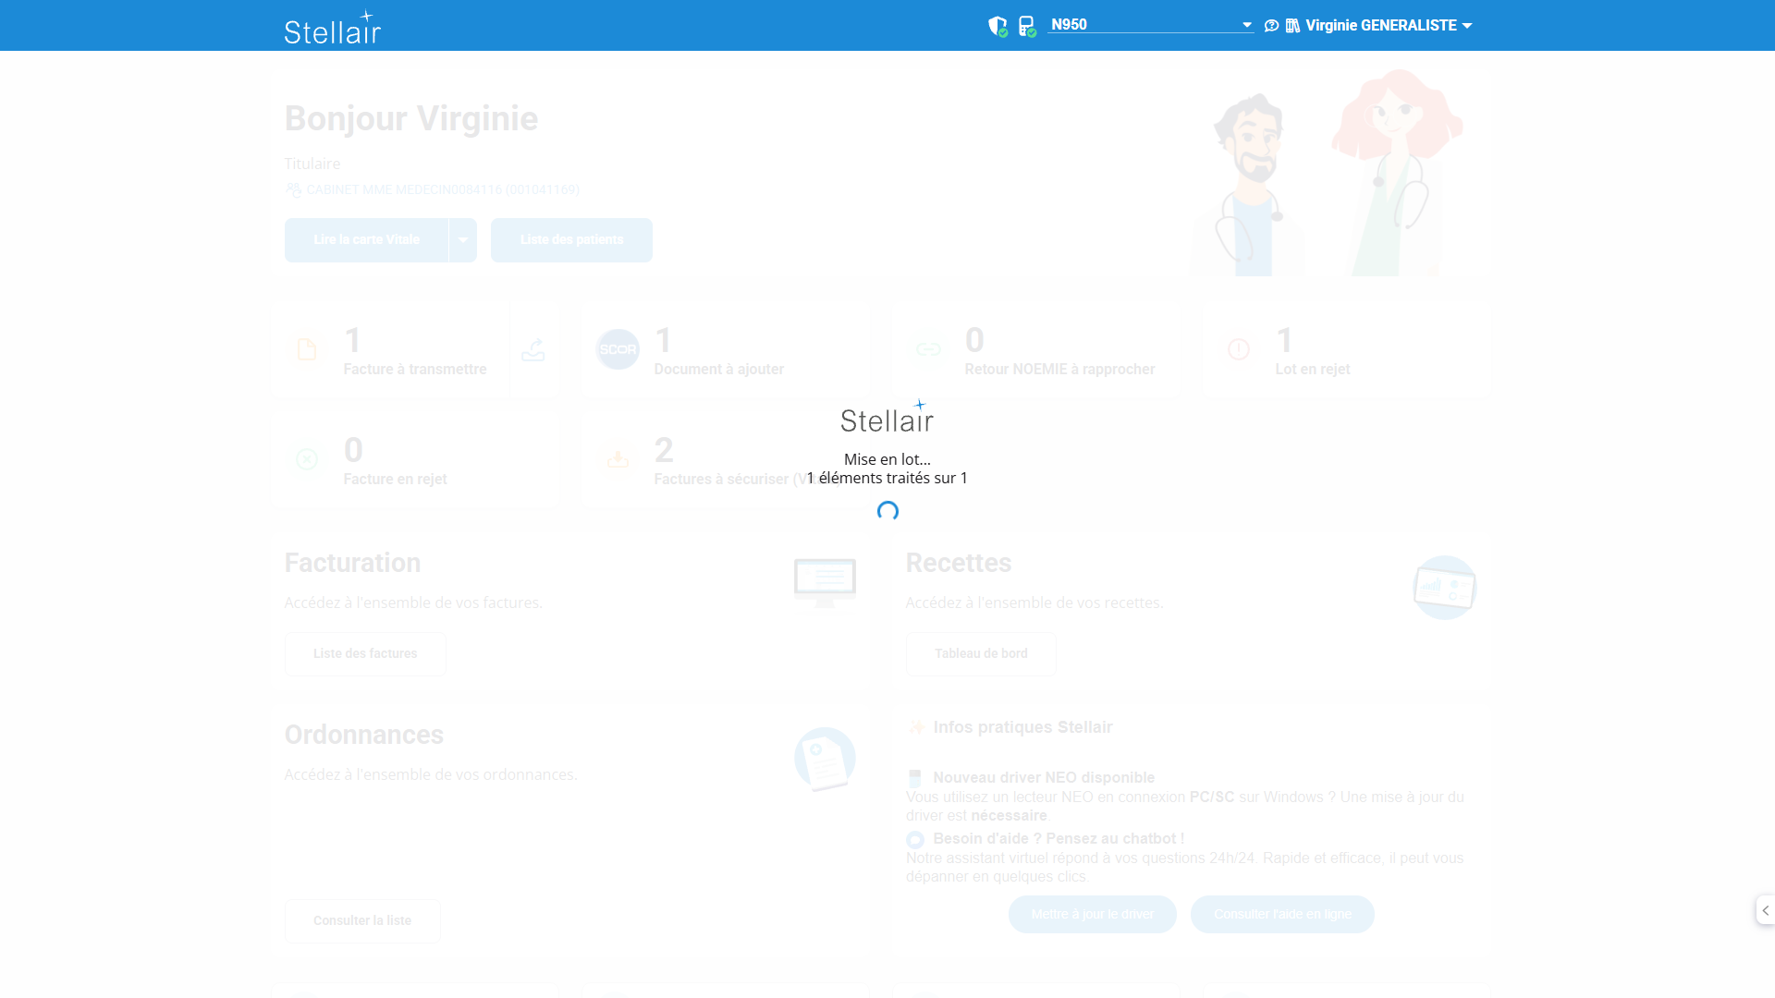Select the Facture en rejet label
Image resolution: width=1775 pixels, height=998 pixels.
point(396,479)
